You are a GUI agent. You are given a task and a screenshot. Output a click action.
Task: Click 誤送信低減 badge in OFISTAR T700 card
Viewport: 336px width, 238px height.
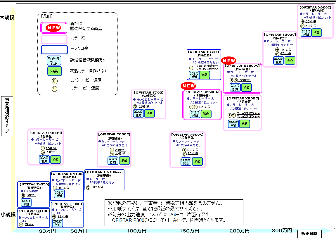pos(138,113)
